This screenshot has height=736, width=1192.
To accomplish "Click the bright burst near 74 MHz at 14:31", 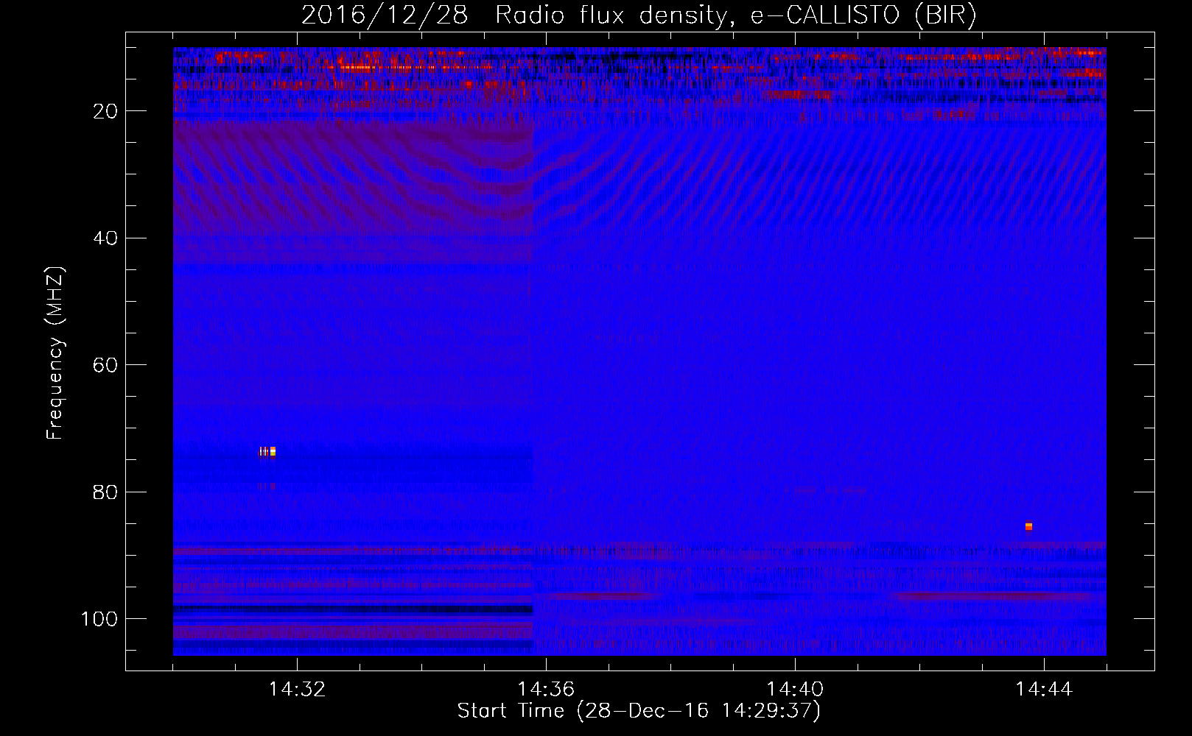I will click(267, 452).
